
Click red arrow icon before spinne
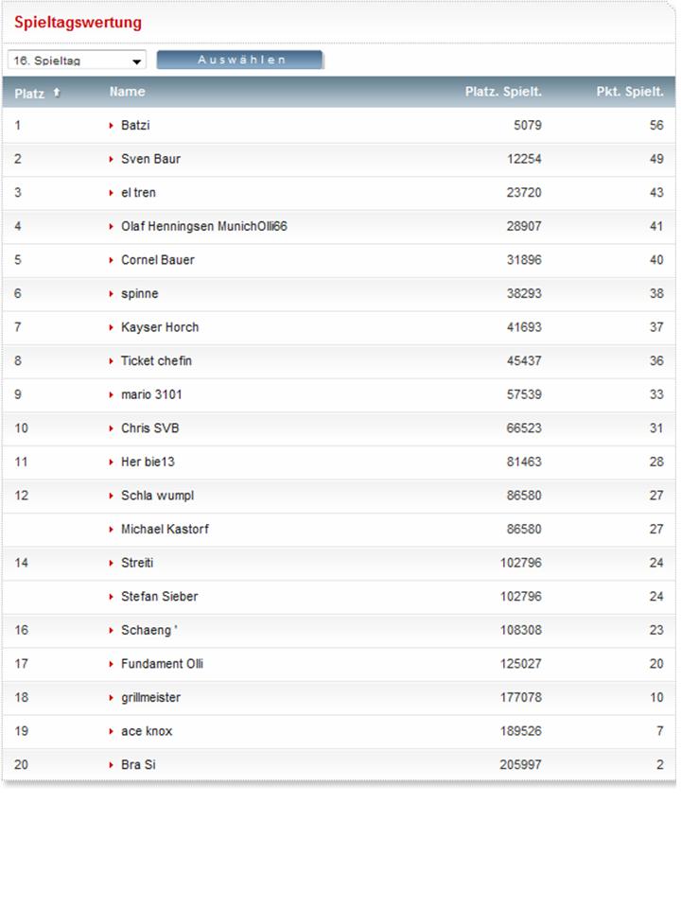click(x=111, y=294)
